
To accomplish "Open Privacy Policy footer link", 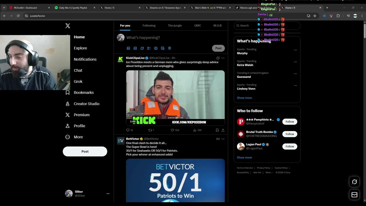I will pyautogui.click(x=264, y=168).
